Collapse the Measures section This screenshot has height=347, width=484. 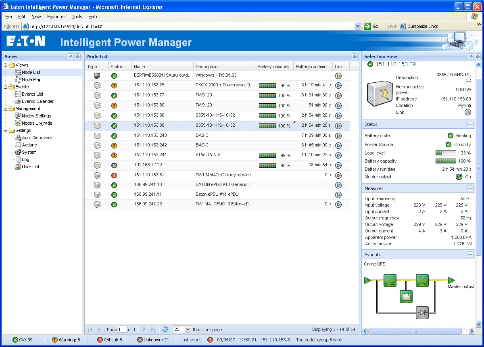tap(470, 188)
